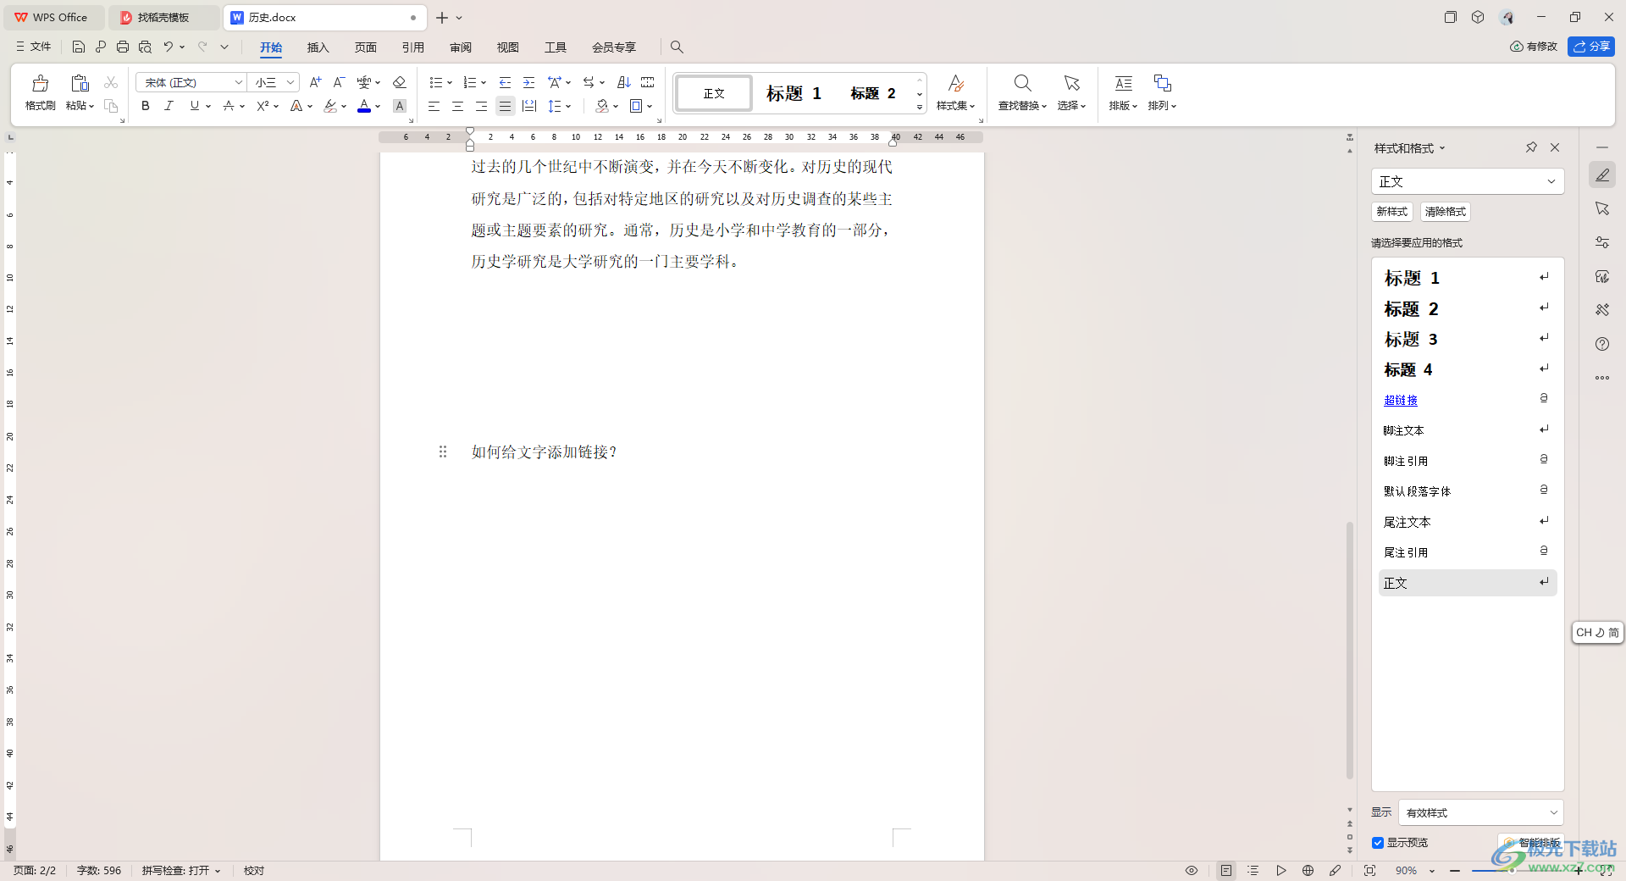Click the highlight color marker icon
Image resolution: width=1626 pixels, height=881 pixels.
(330, 106)
